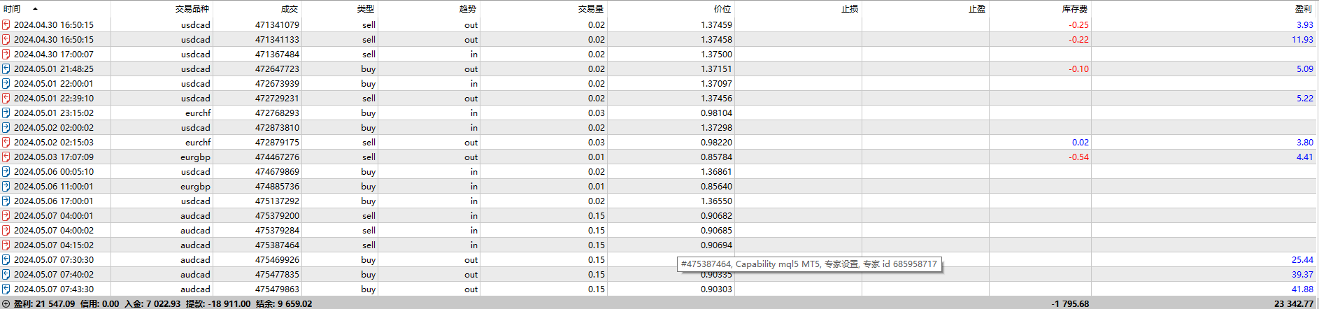Click the audcad sell icon at 2024.05.07 04:00:01
Image resolution: width=1319 pixels, height=309 pixels.
coord(6,215)
